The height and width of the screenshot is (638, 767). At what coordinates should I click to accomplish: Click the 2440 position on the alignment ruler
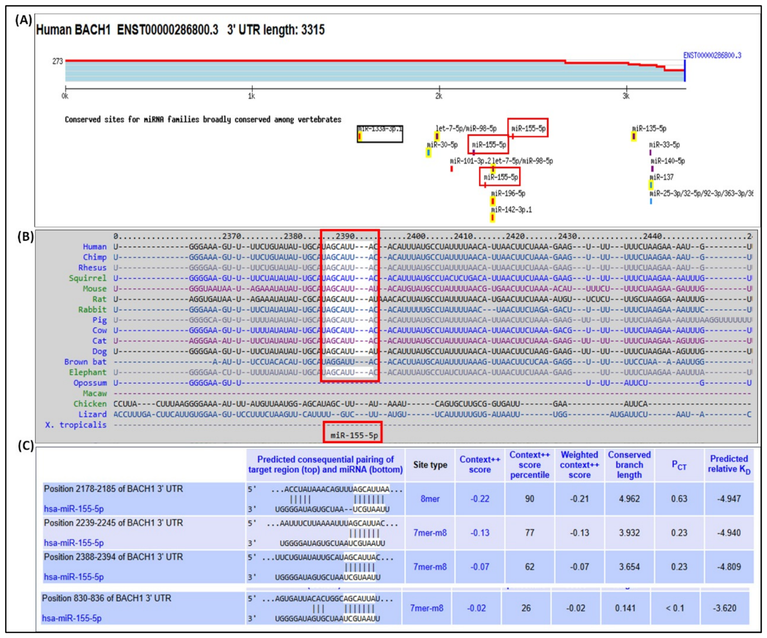(653, 236)
